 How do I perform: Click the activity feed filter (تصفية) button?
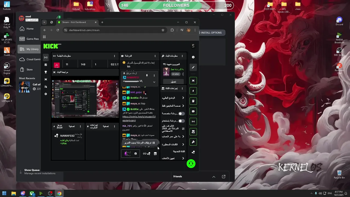pos(72,126)
